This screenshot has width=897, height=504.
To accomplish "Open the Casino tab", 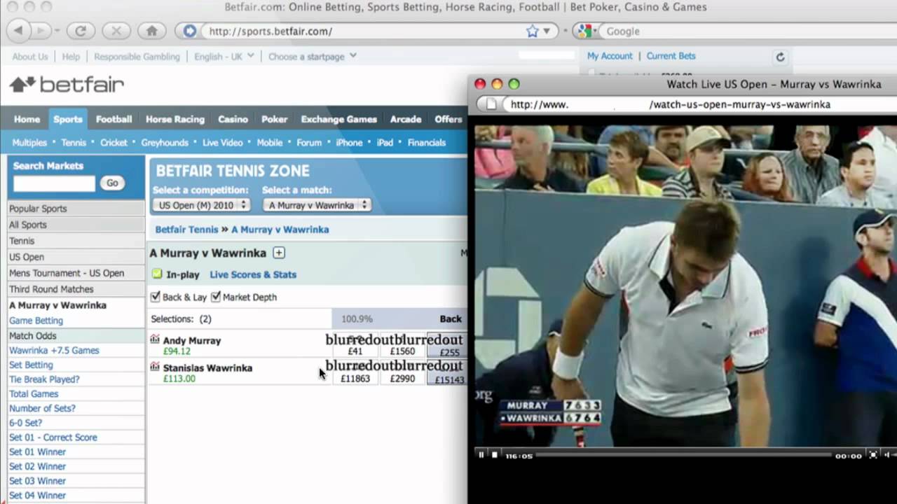I will coord(233,119).
